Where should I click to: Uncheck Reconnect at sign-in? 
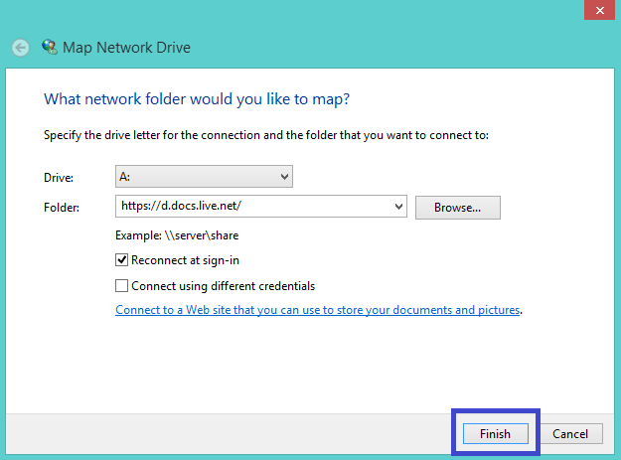coord(121,260)
